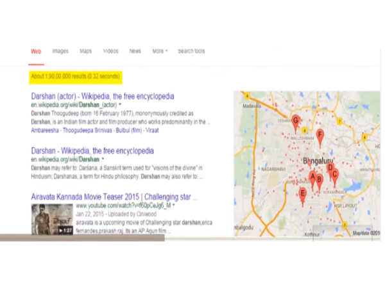385x288 pixels.
Task: Click the Bengaluru label on map
Action: (x=318, y=161)
